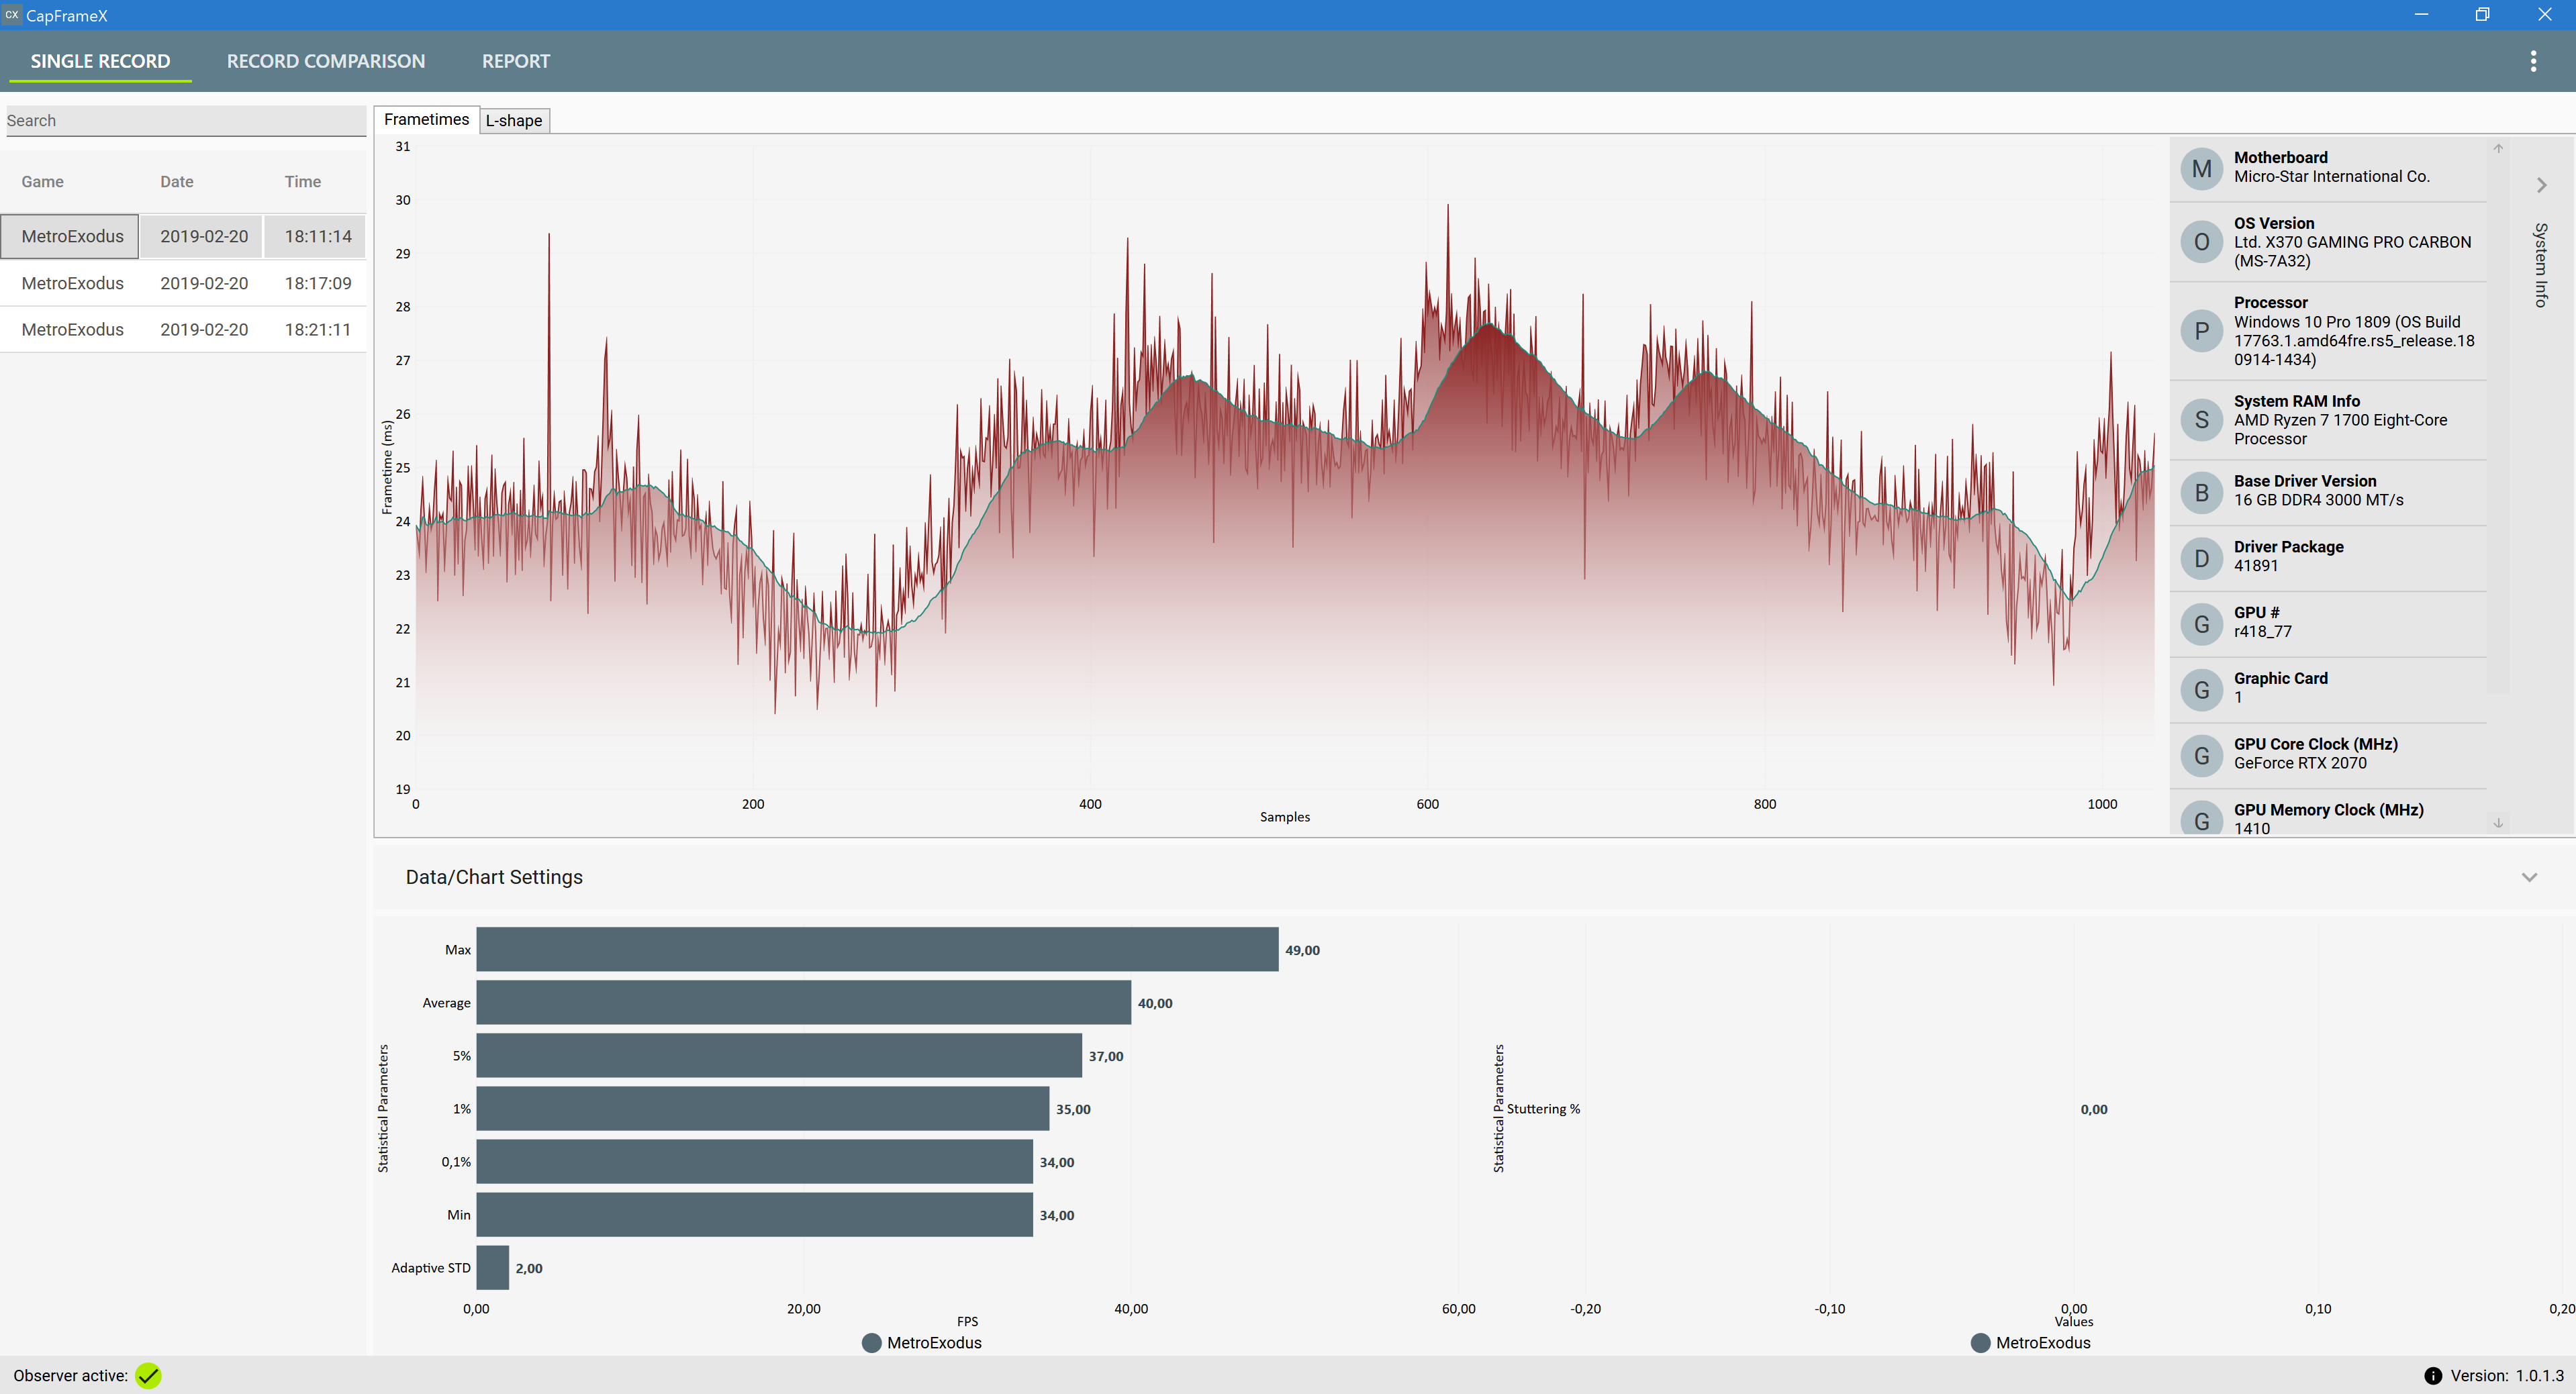Open the L-shape chart tab
2576x1394 pixels.
(x=513, y=120)
